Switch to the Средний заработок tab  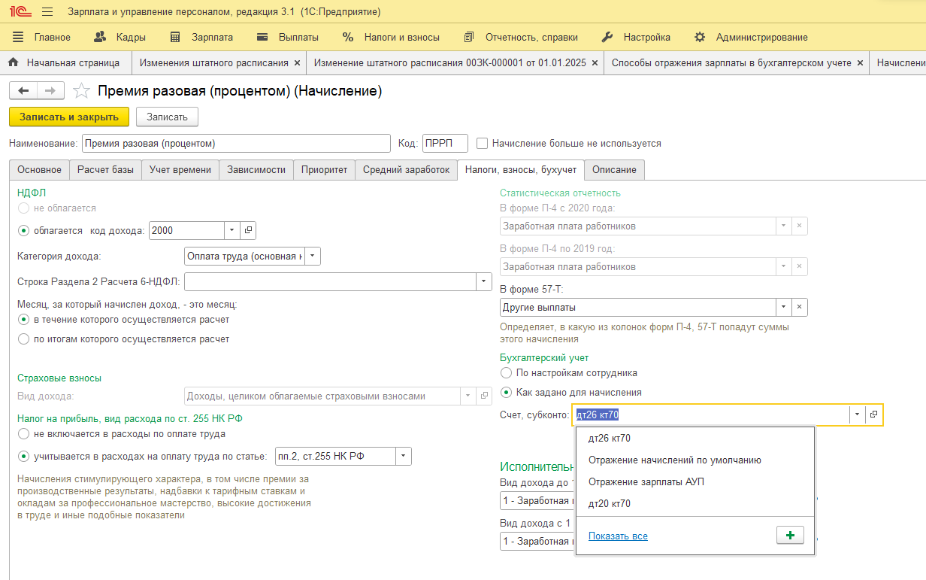[406, 170]
